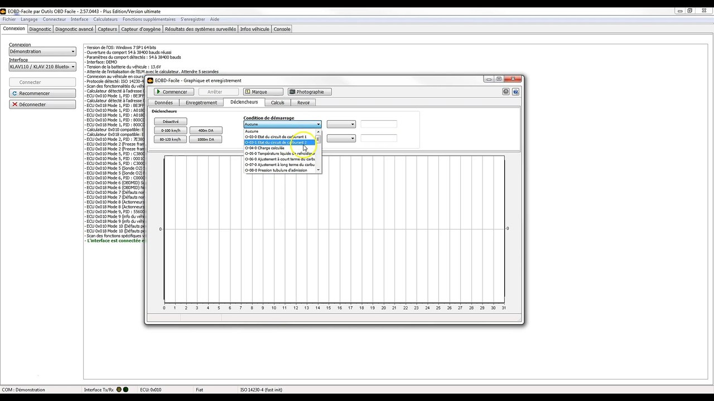This screenshot has width=714, height=401.
Task: Open the Interface menu
Action: [80, 19]
